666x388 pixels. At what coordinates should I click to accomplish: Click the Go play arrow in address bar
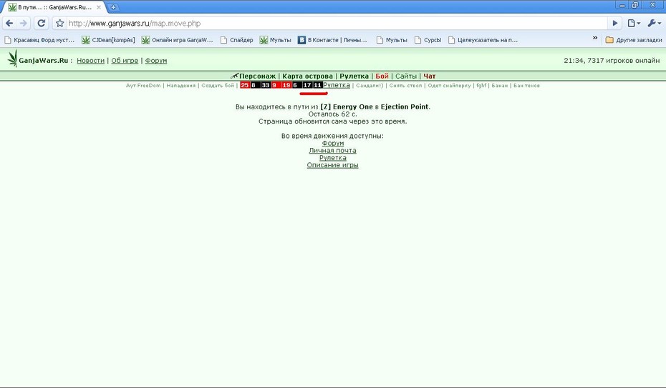614,24
